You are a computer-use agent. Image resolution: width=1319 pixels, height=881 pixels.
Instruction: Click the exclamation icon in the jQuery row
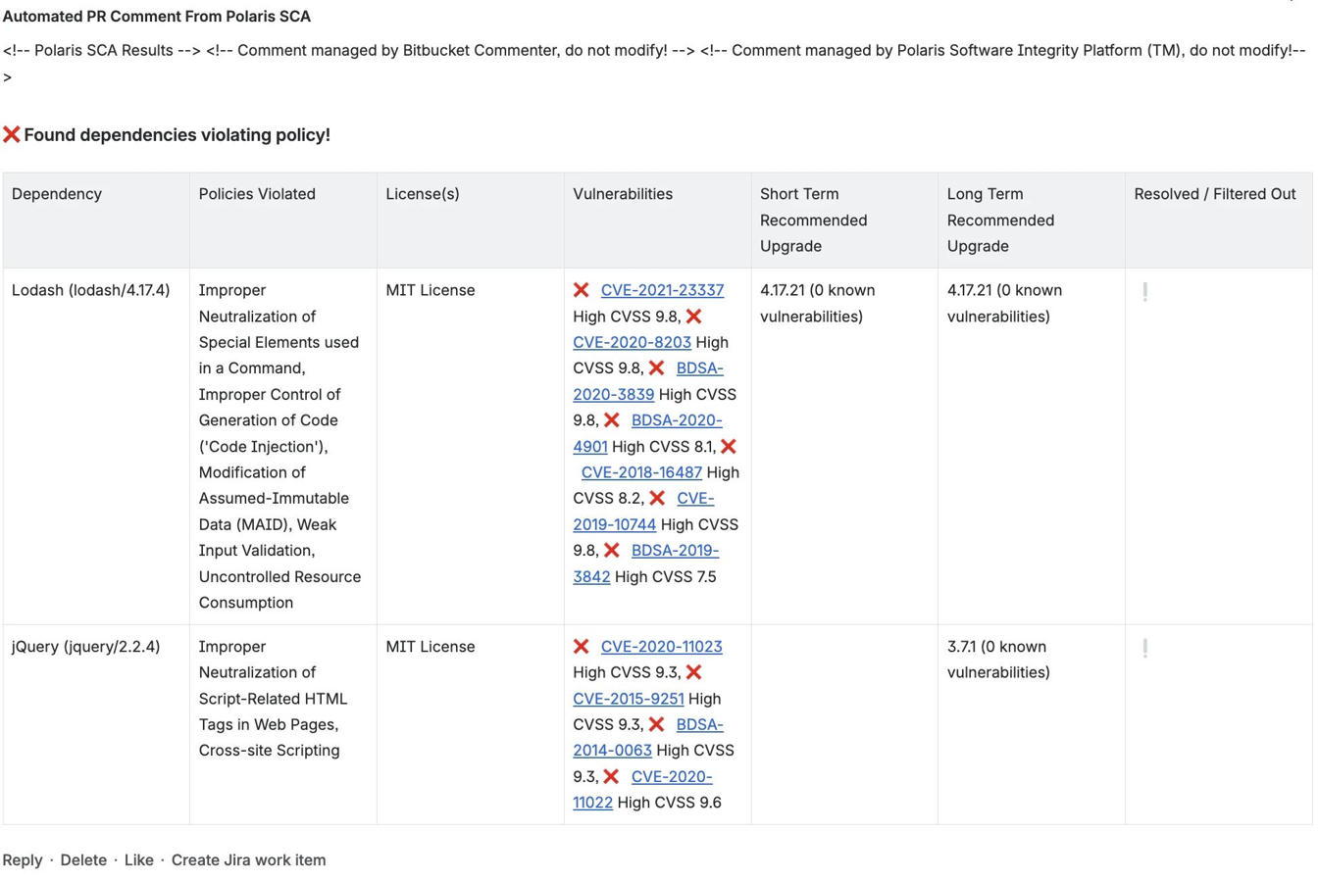(x=1144, y=648)
